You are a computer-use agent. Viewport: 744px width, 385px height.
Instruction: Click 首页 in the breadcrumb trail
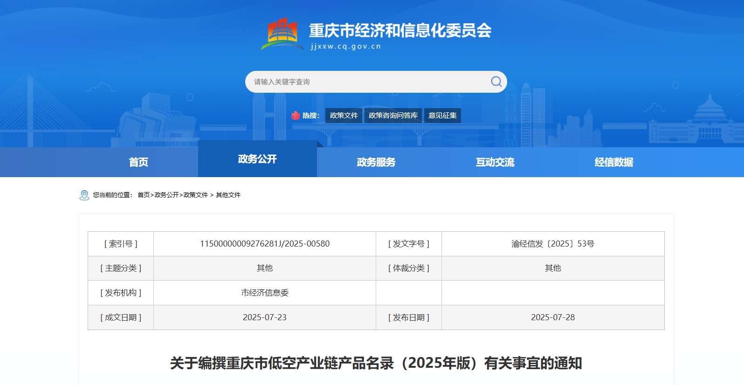point(144,195)
